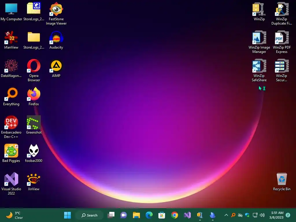
Task: Select the Recycle Bin icon
Action: [x=282, y=182]
